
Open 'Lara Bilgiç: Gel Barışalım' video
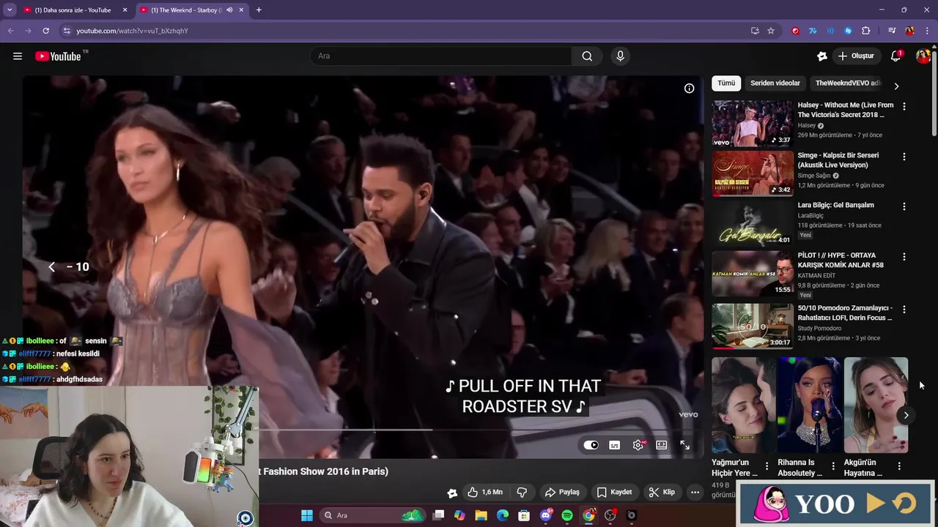click(x=835, y=206)
